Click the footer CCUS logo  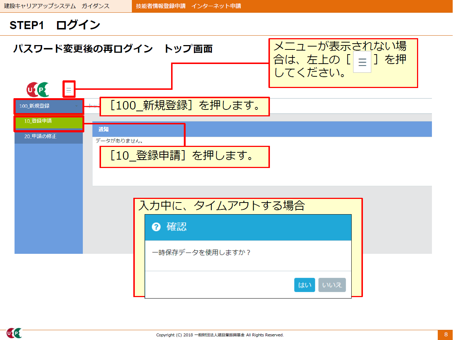pyautogui.click(x=14, y=333)
